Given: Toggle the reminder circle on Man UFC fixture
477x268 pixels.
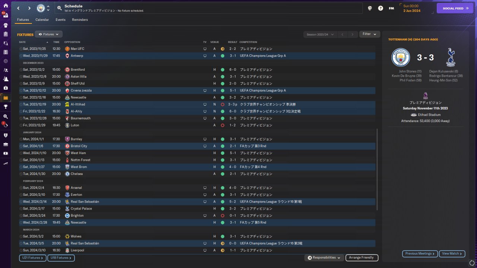Looking at the screenshot, I should coord(21,49).
